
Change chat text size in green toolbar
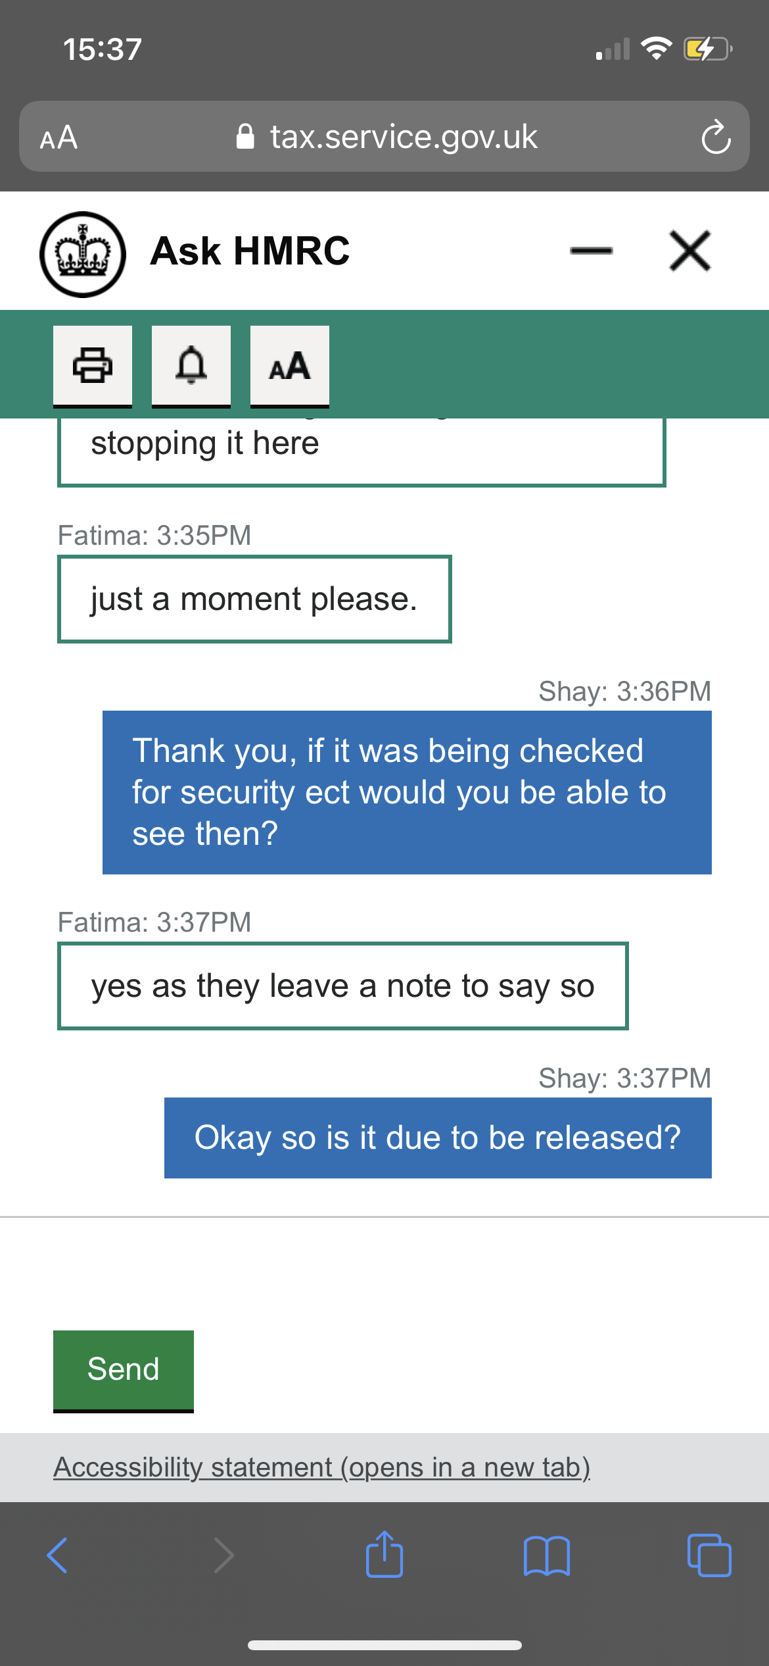pyautogui.click(x=290, y=365)
